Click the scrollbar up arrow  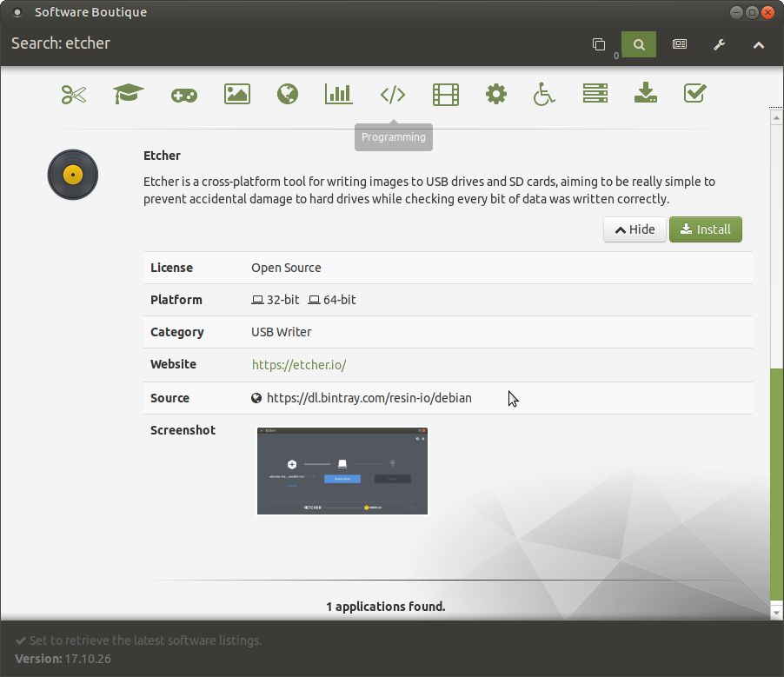(776, 118)
